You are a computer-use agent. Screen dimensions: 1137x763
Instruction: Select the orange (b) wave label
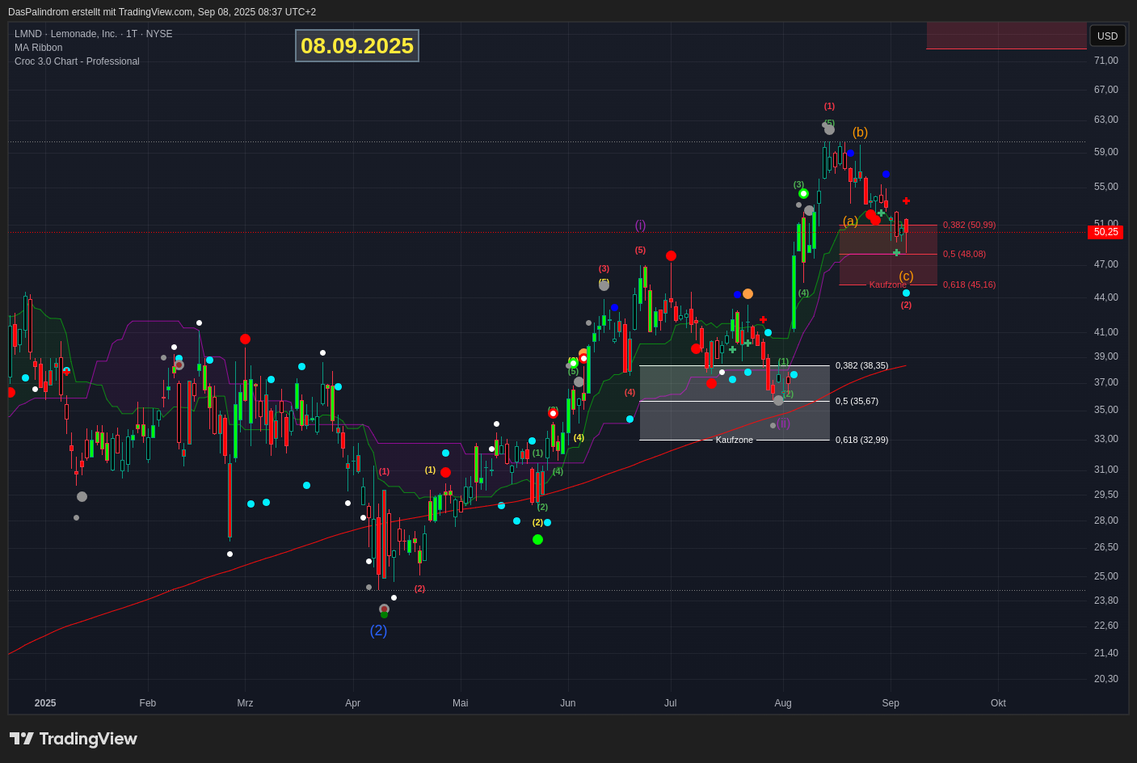[x=860, y=132]
